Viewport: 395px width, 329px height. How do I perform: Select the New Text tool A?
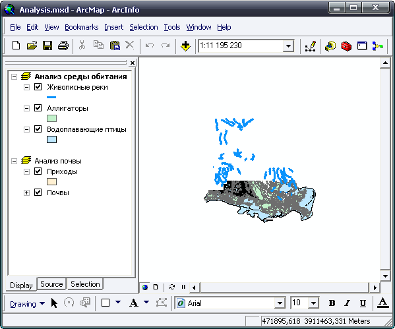(x=133, y=303)
